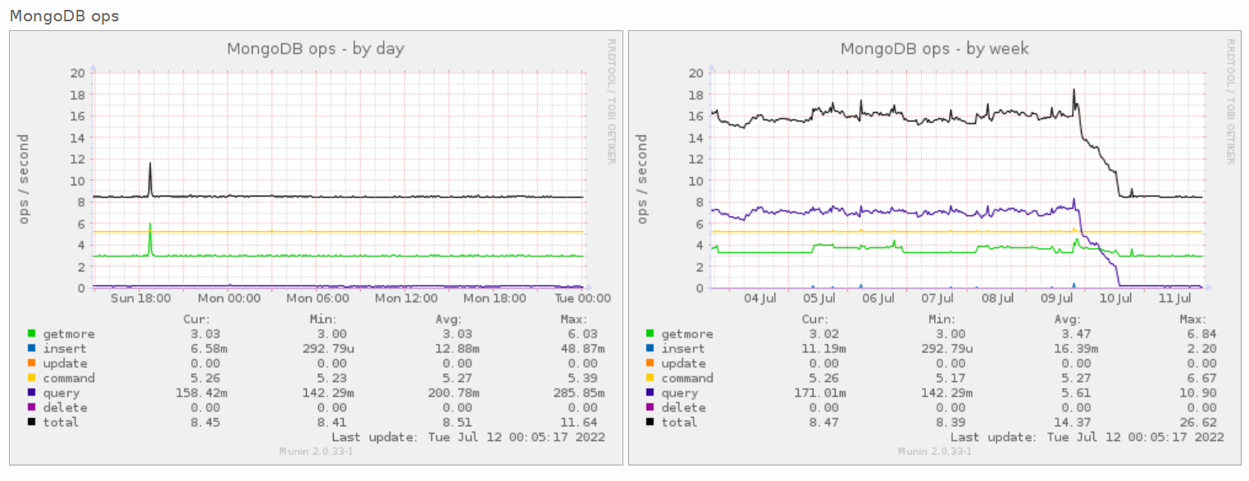Select 'command' label in day legend
This screenshot has height=481, width=1249.
pos(69,379)
